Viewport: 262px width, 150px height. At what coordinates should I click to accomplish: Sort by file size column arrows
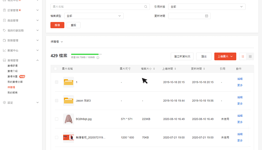(x=154, y=69)
